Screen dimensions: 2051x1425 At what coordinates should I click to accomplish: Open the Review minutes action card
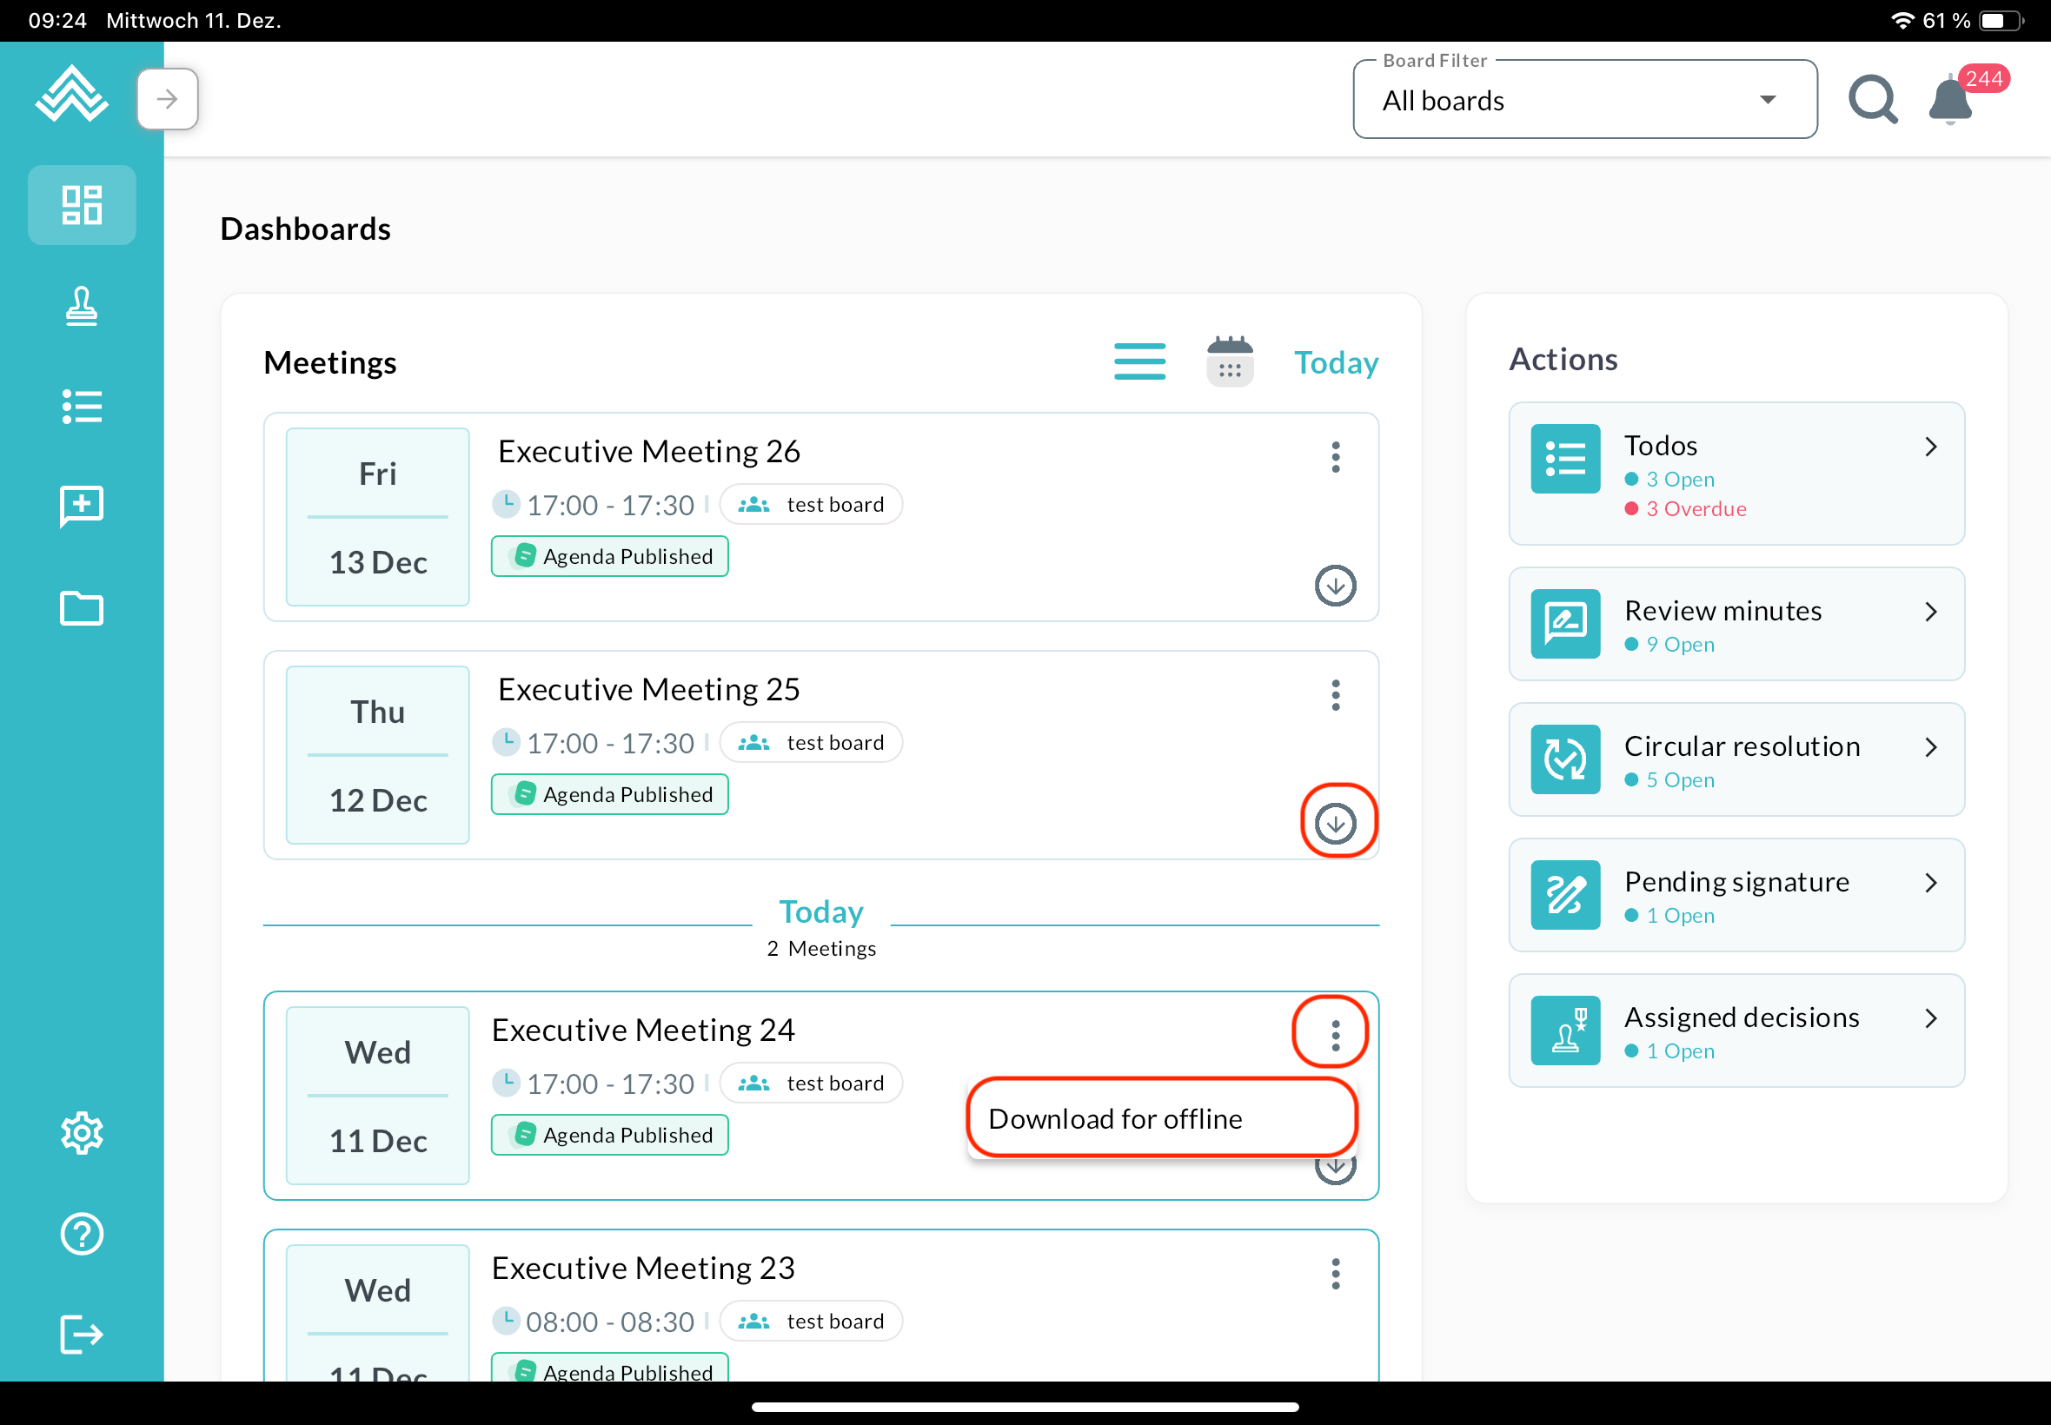1736,624
